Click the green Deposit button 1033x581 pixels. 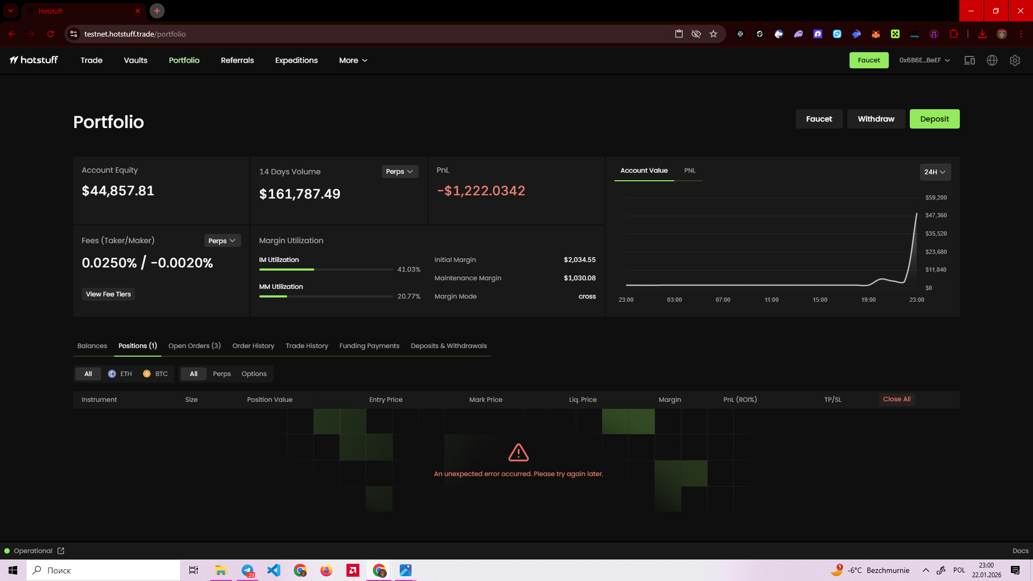pyautogui.click(x=934, y=119)
